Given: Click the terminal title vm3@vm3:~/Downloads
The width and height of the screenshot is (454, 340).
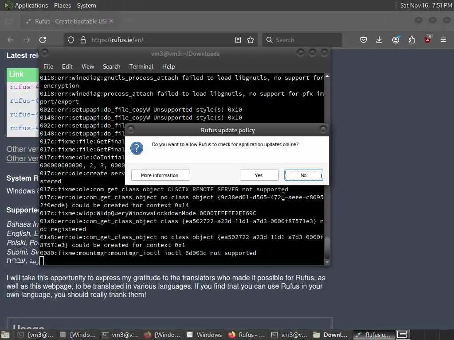Looking at the screenshot, I should click(185, 54).
